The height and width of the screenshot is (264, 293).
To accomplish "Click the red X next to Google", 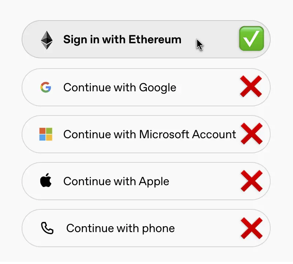I will point(251,86).
